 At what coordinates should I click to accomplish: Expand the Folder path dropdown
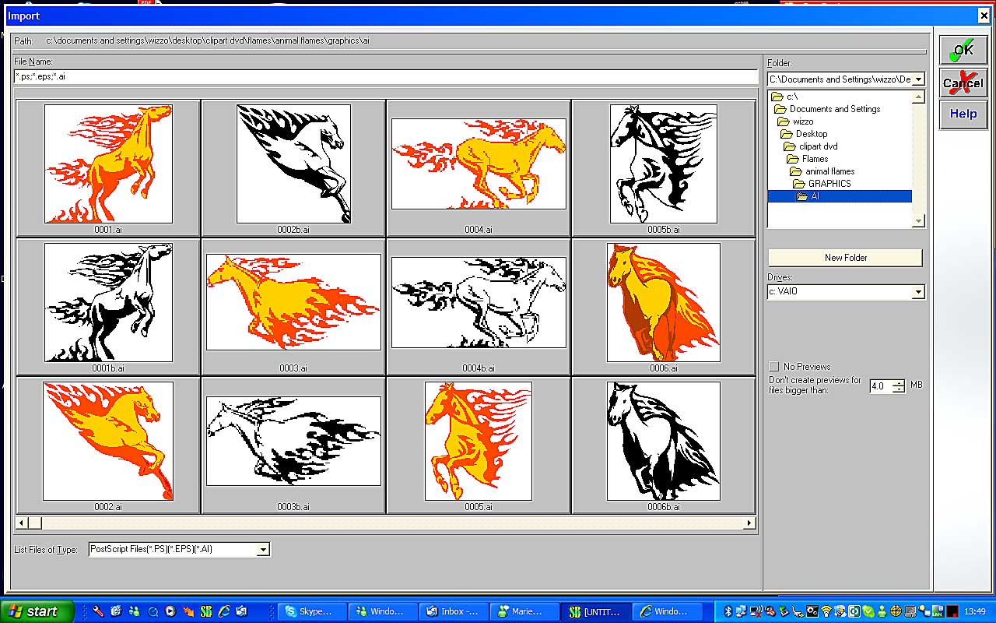coord(918,79)
